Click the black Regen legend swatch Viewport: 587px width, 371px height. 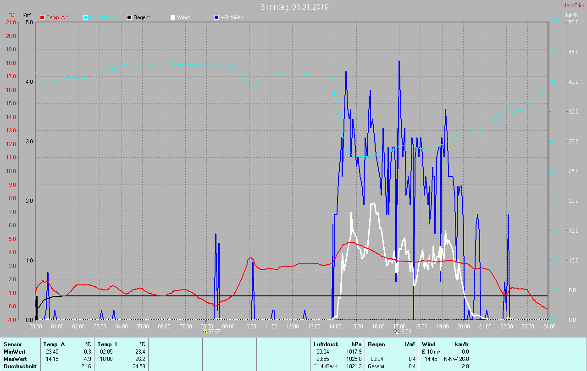129,17
